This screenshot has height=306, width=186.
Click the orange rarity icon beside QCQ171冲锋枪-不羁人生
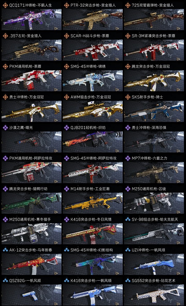click(5, 5)
